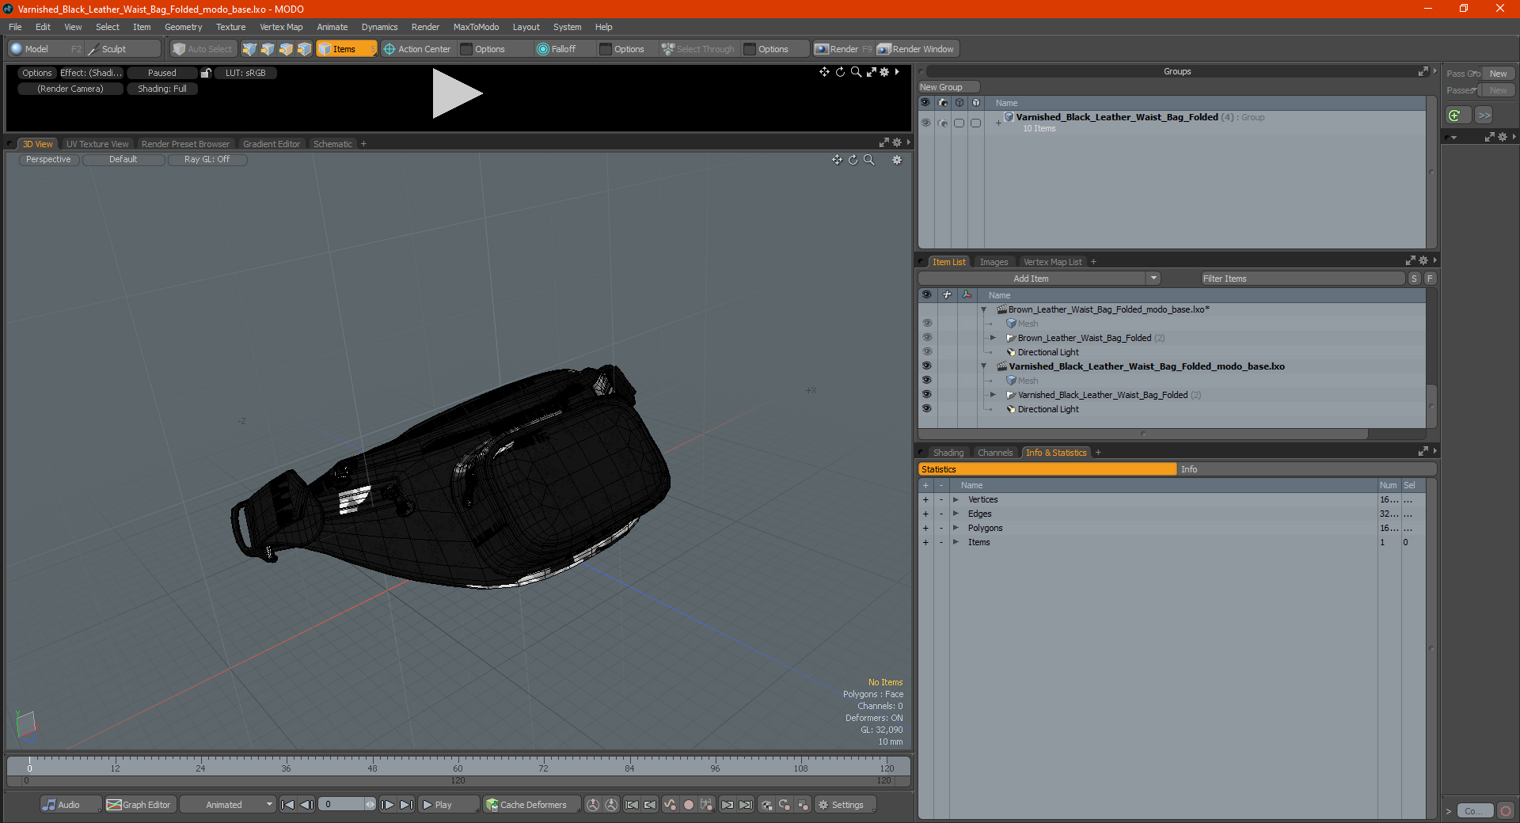Screen dimensions: 1520x823
Task: Switch to Images tab
Action: (994, 262)
